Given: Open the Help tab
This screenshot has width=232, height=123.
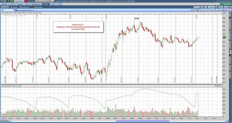Looking at the screenshot, I should [x=60, y=4].
